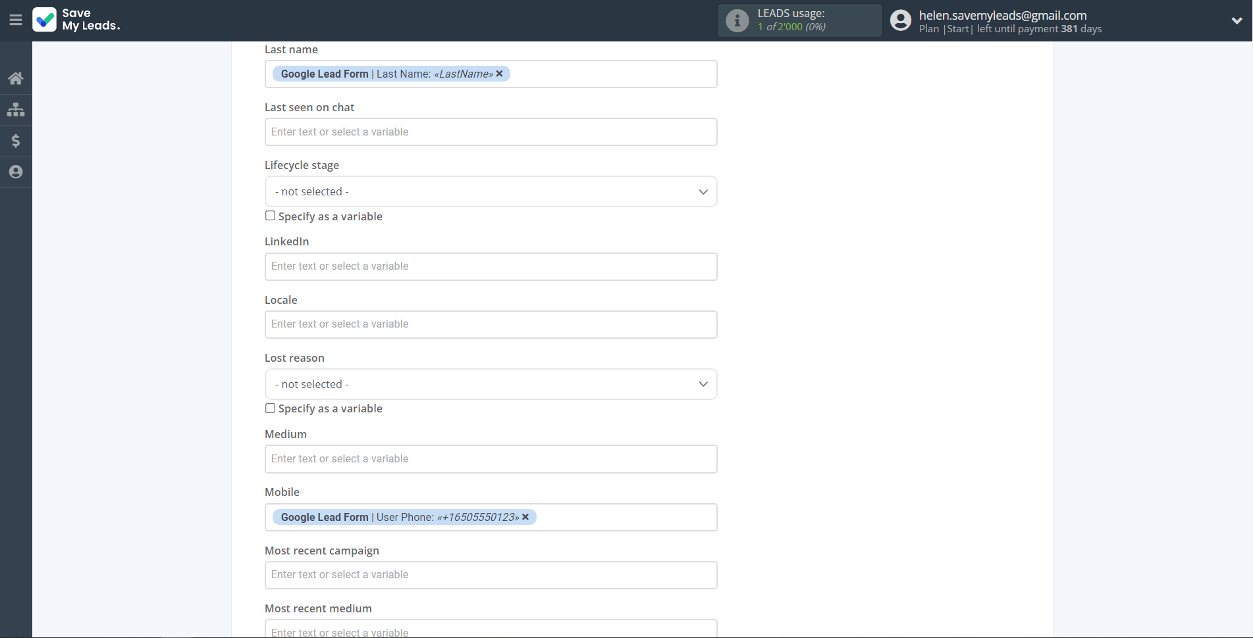
Task: Click the Google Lead Form User Phone tag
Action: (x=404, y=517)
